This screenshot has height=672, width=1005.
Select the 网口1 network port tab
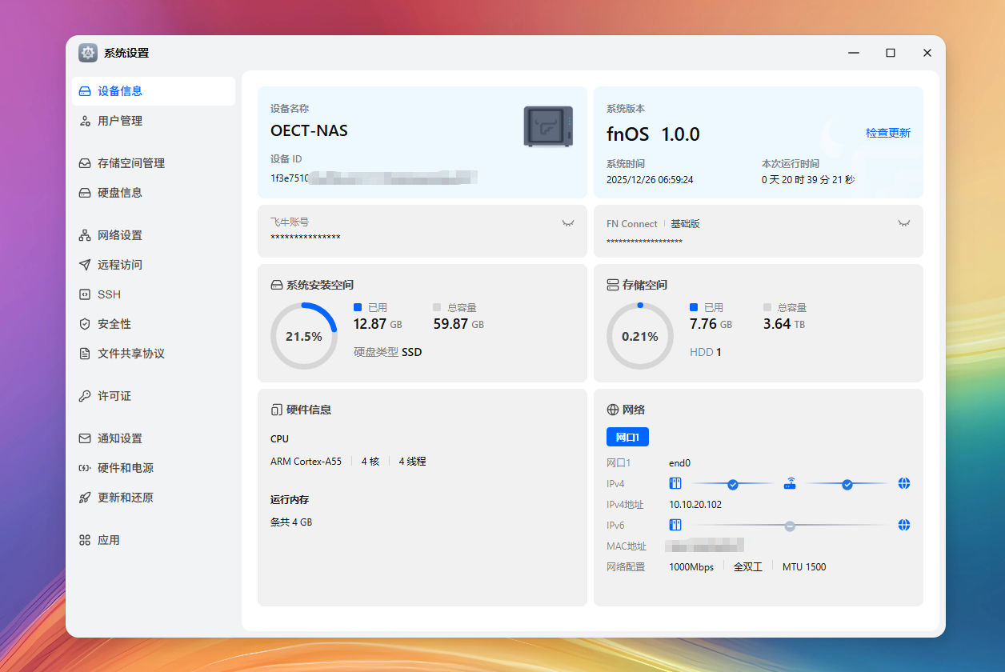[627, 437]
